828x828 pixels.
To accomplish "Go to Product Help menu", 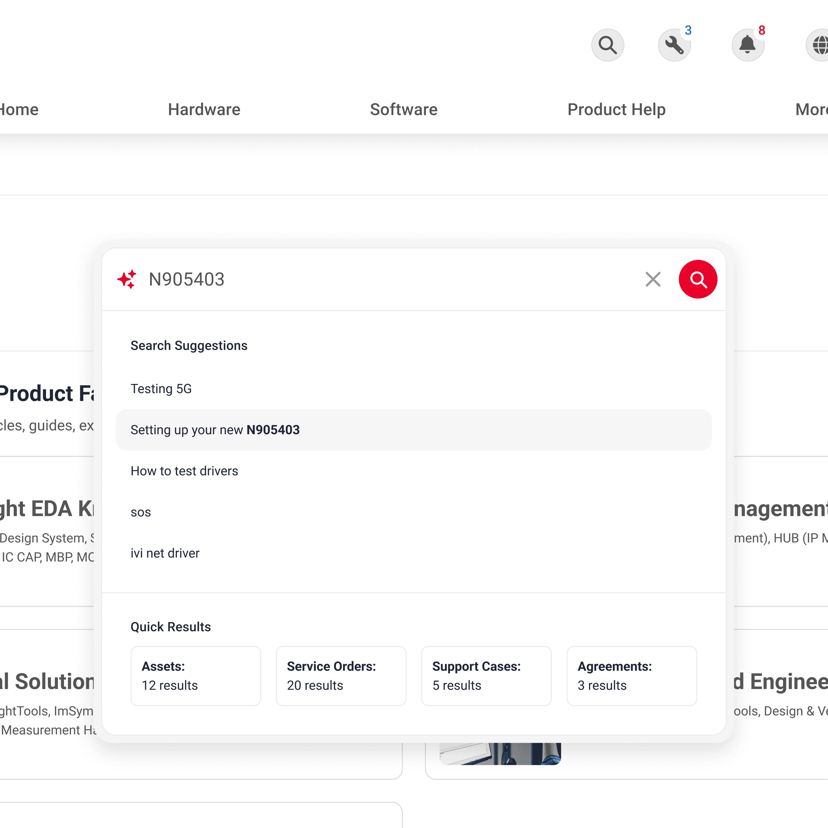I will tap(616, 110).
